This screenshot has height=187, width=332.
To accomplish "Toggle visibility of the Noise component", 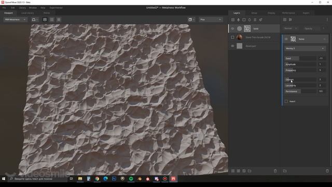I will coord(286,39).
